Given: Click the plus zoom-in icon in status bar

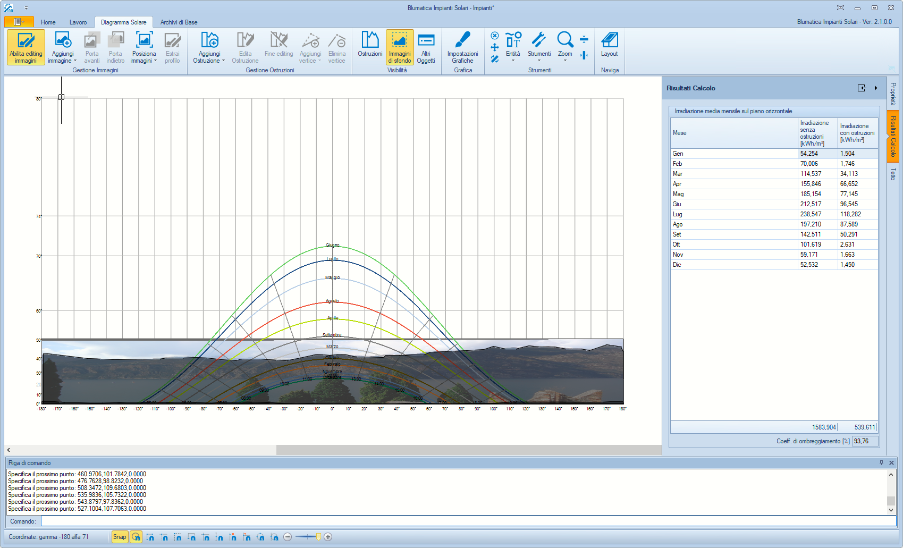Looking at the screenshot, I should pyautogui.click(x=328, y=537).
